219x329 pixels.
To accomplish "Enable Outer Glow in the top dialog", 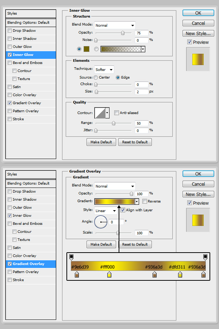I will pos(9,46).
